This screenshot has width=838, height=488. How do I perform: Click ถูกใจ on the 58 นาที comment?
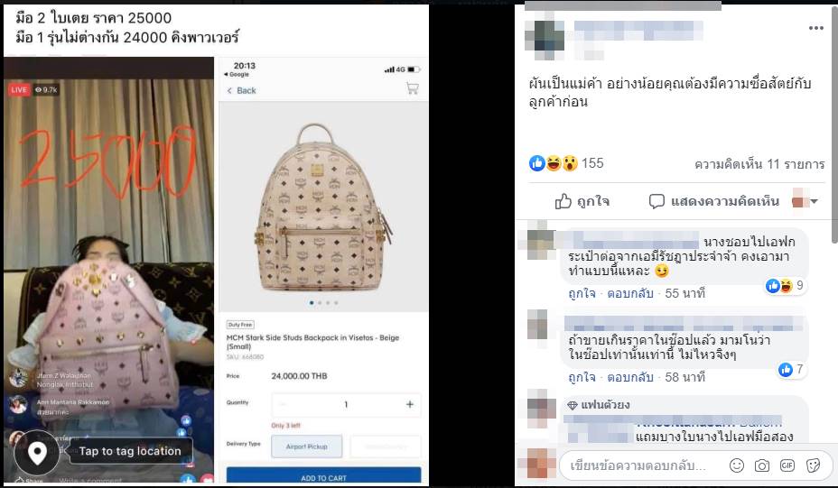582,377
